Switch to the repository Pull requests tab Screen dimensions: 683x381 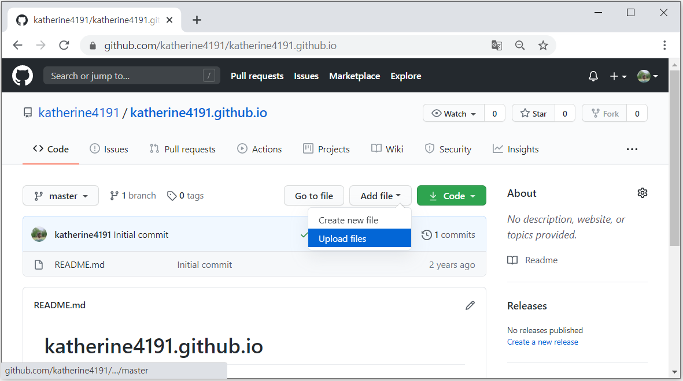(x=183, y=149)
